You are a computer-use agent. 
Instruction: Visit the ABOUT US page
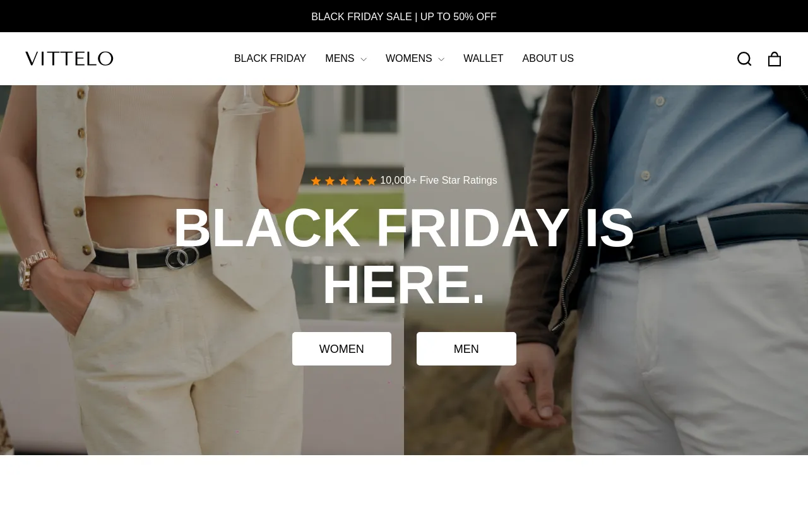(x=548, y=59)
